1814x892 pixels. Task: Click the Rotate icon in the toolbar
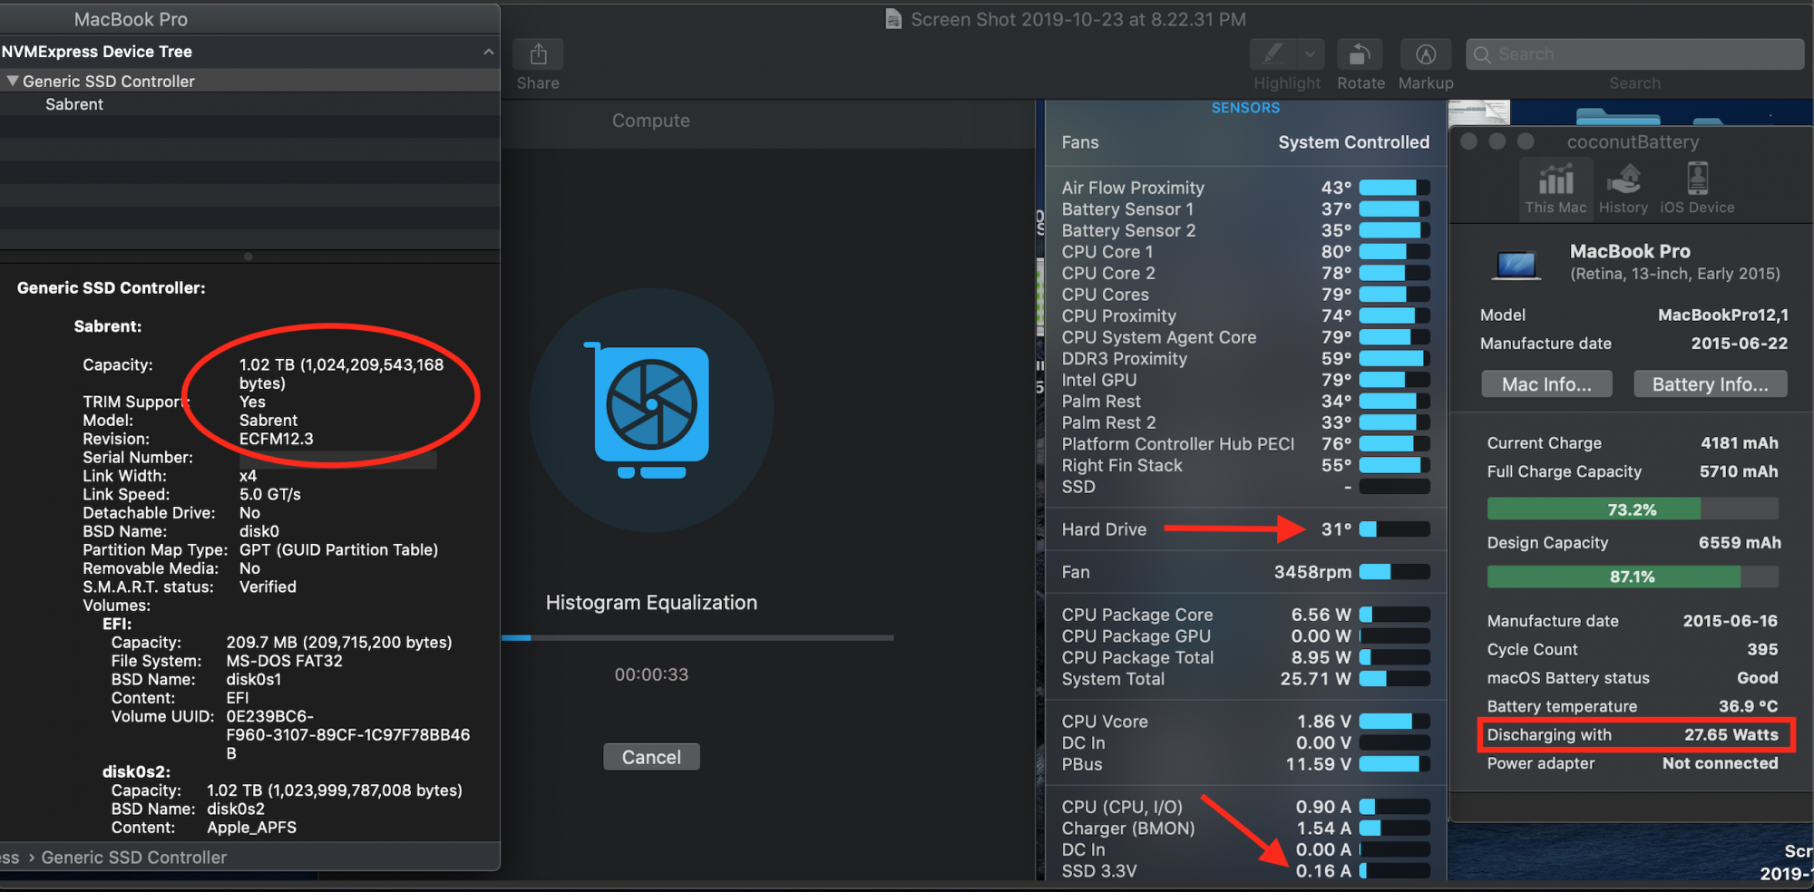1360,54
